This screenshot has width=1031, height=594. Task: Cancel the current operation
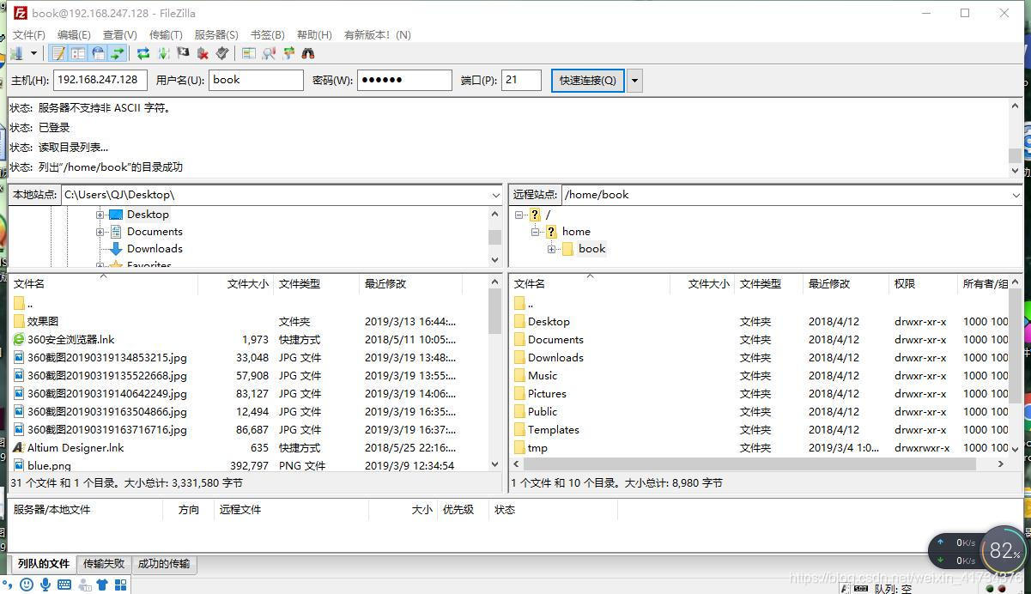(183, 53)
